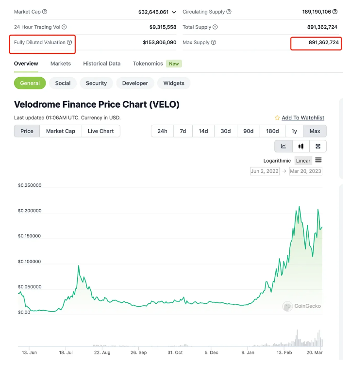
Task: Click the Velodrome Finance Price Chart heading
Action: click(97, 104)
